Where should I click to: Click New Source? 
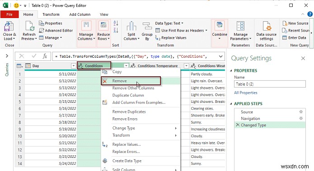point(295,23)
